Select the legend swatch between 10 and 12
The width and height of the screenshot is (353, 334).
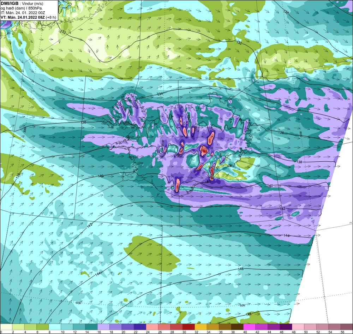pos(67,327)
